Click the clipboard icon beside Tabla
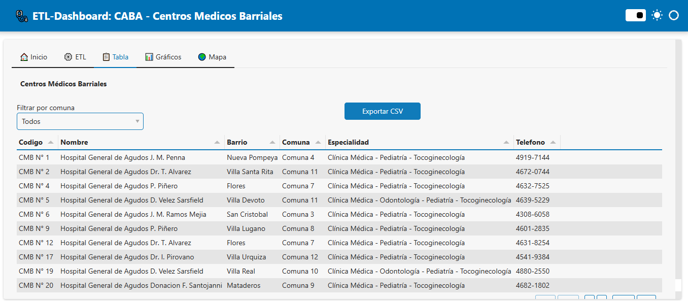Viewport: 688px width, 301px height. click(x=106, y=57)
